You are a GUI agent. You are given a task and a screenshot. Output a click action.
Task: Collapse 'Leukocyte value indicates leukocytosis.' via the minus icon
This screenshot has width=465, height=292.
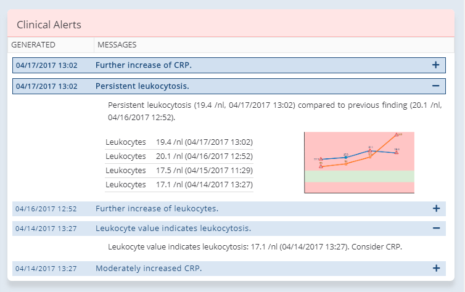click(435, 228)
